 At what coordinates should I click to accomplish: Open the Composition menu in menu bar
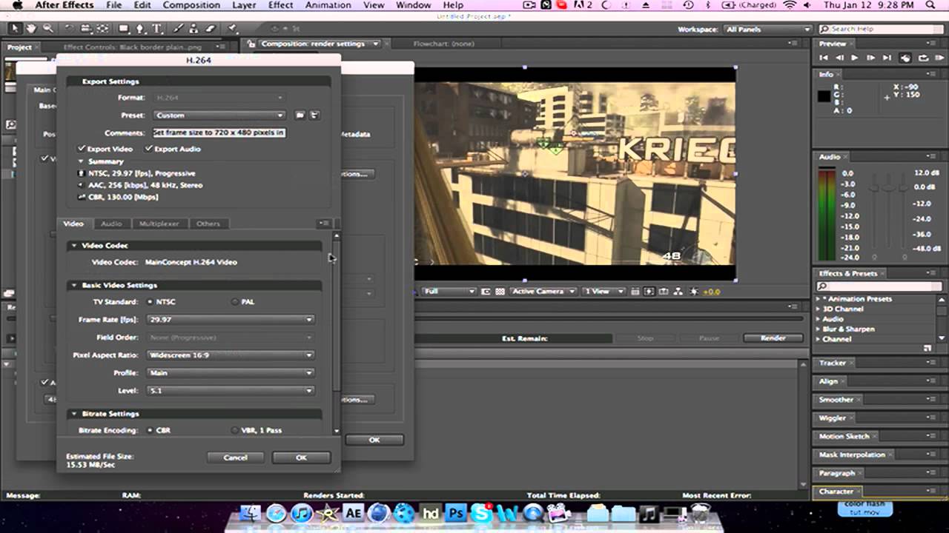[192, 5]
